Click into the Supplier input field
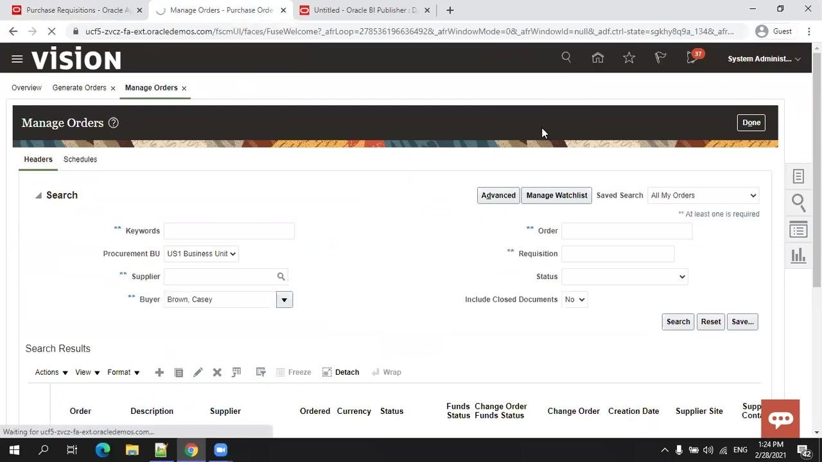Viewport: 822px width, 462px height. 220,277
